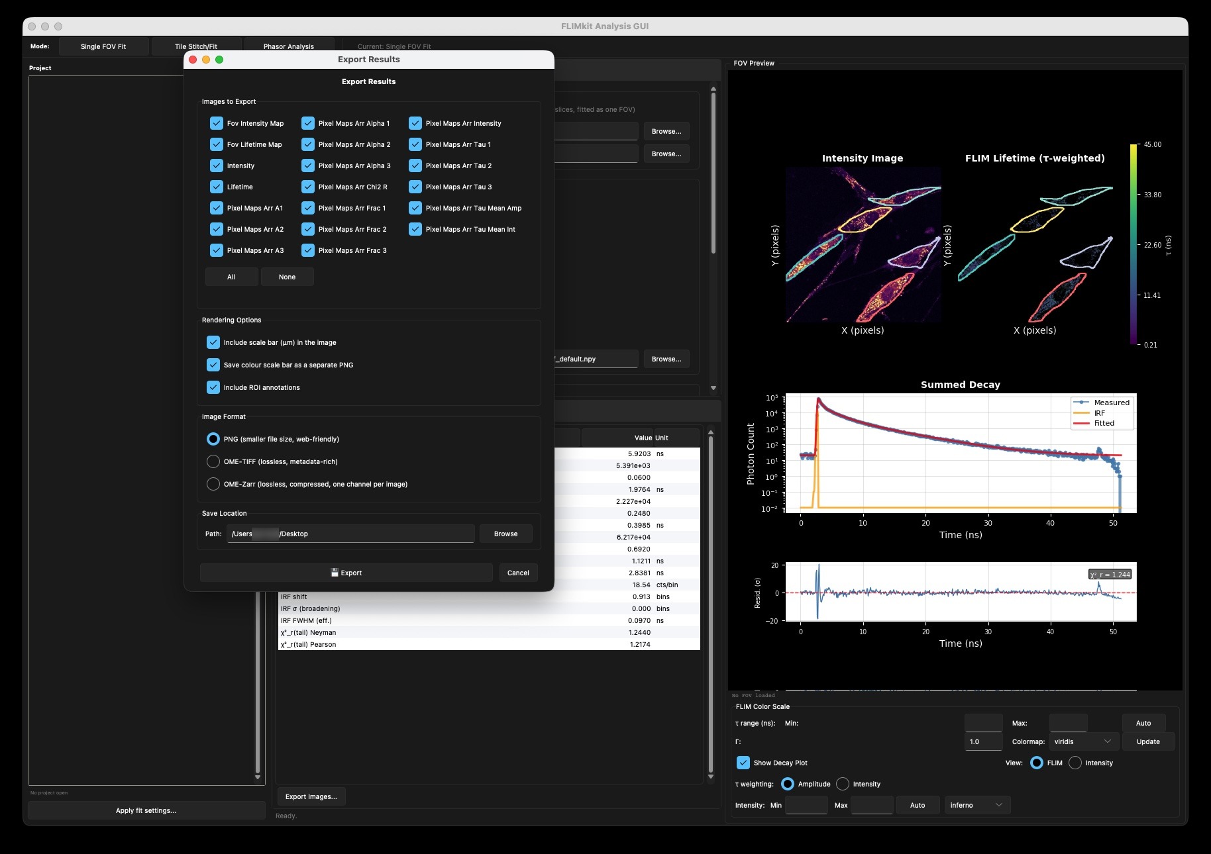
Task: Click scroll-down arrow below the Project list
Action: coord(258,777)
